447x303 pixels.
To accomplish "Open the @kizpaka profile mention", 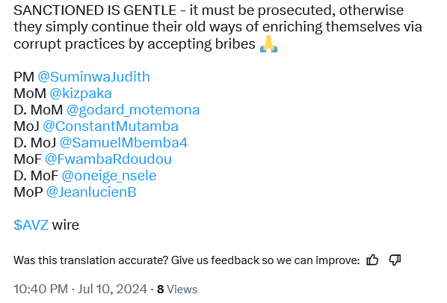I will (x=81, y=94).
